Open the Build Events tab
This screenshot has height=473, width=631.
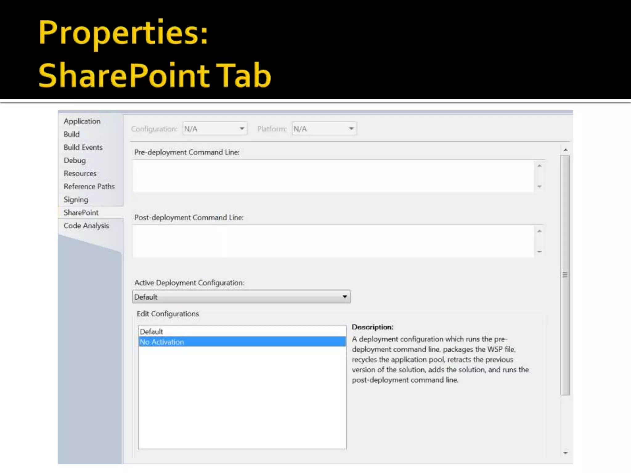pos(83,147)
